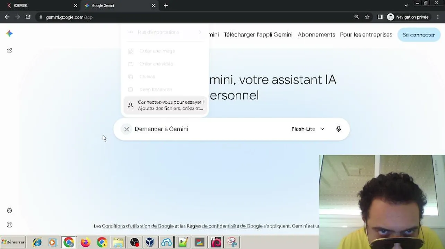Image resolution: width=445 pixels, height=249 pixels.
Task: Click the sidebar icon below the settings gear
Action: [x=9, y=224]
